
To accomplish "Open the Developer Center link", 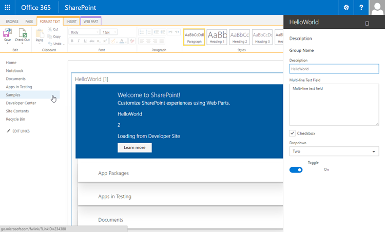I will point(21,103).
